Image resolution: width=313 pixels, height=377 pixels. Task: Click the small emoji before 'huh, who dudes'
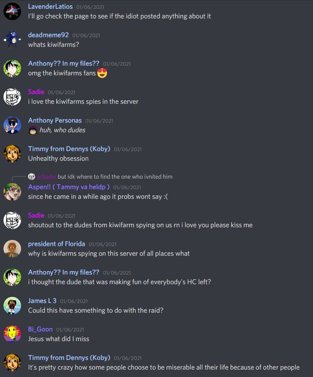coord(32,130)
